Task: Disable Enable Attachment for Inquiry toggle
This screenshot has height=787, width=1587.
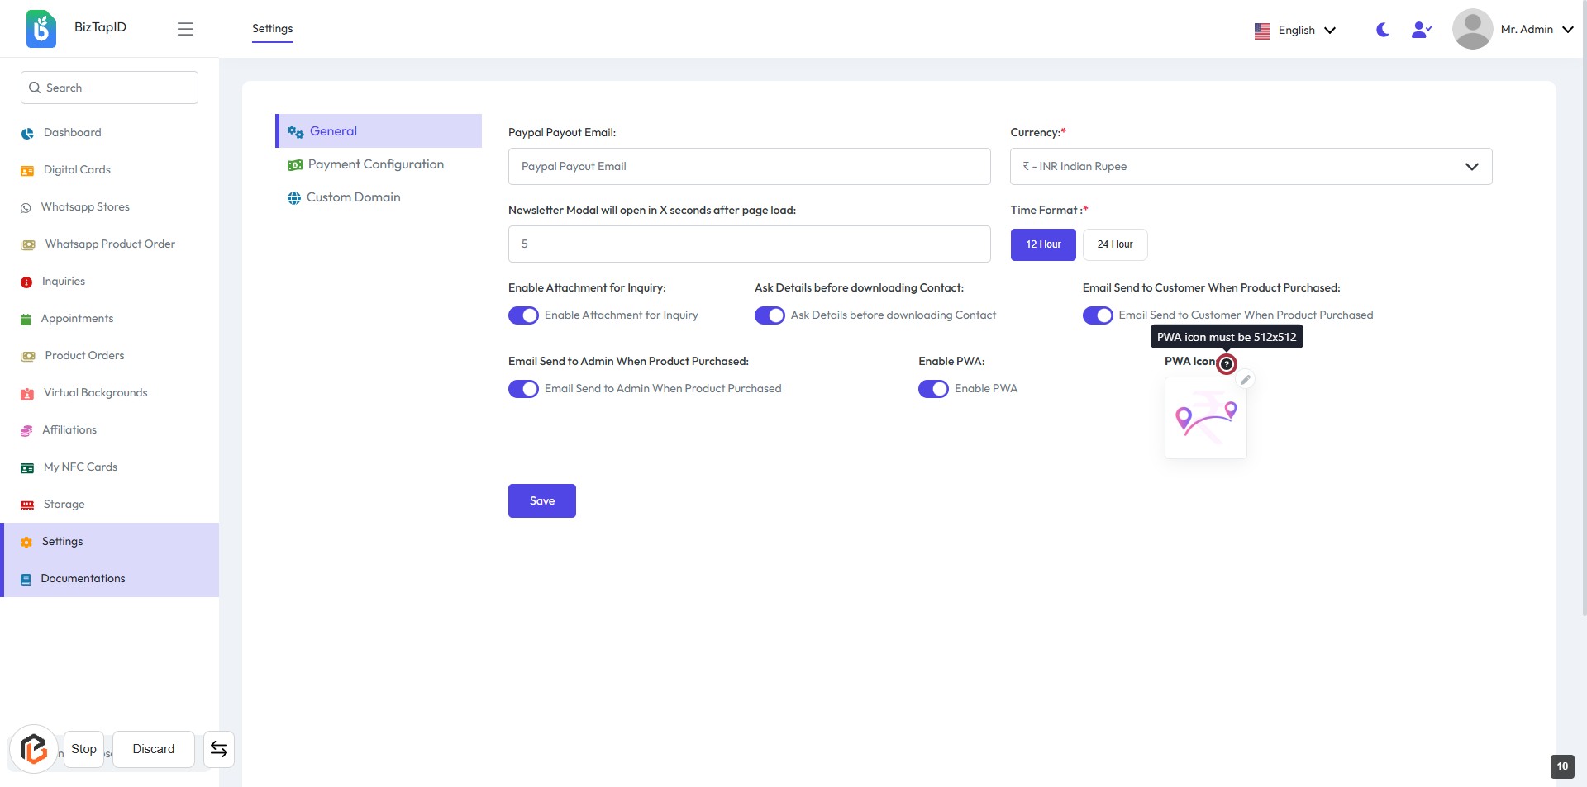Action: tap(523, 315)
